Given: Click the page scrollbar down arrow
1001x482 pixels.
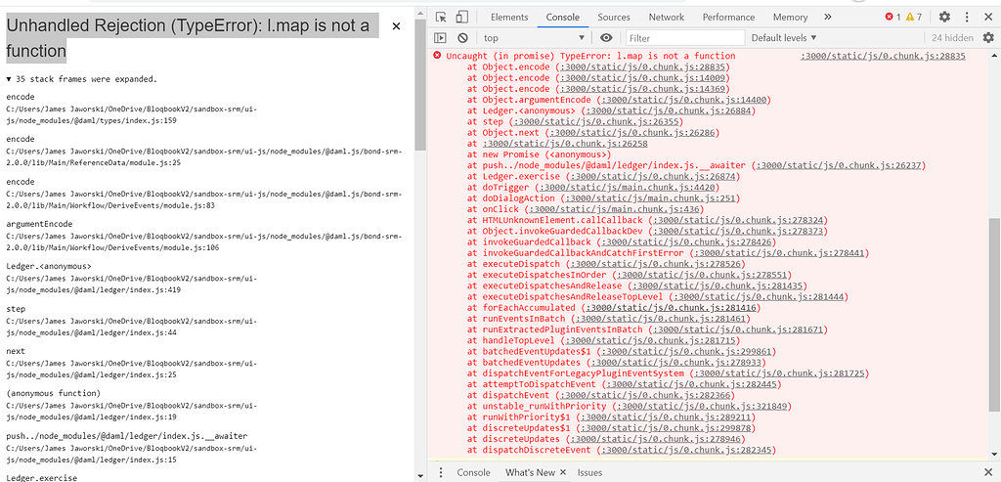Looking at the screenshot, I should click(419, 475).
